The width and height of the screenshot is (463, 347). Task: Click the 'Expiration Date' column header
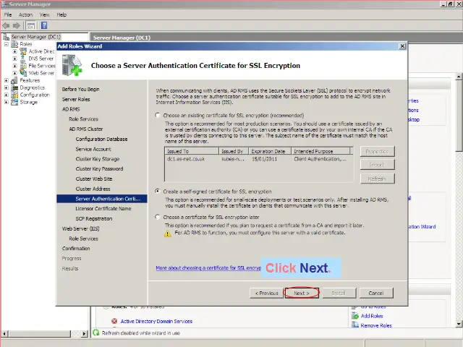(270, 151)
